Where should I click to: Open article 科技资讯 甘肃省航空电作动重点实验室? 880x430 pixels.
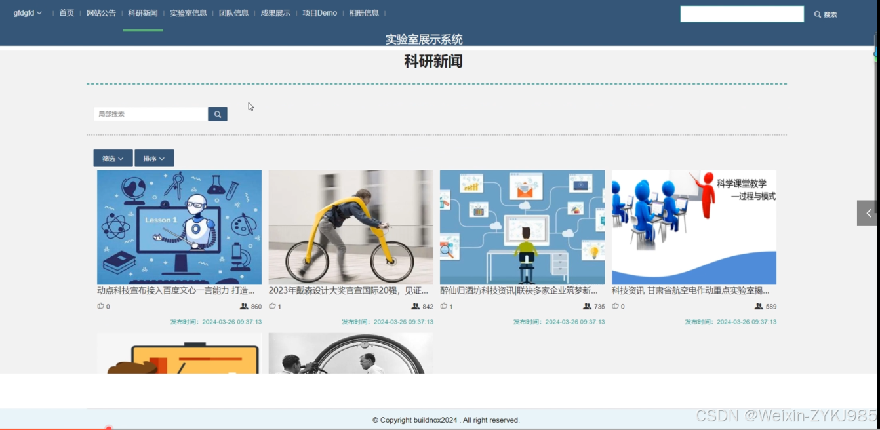(x=690, y=290)
